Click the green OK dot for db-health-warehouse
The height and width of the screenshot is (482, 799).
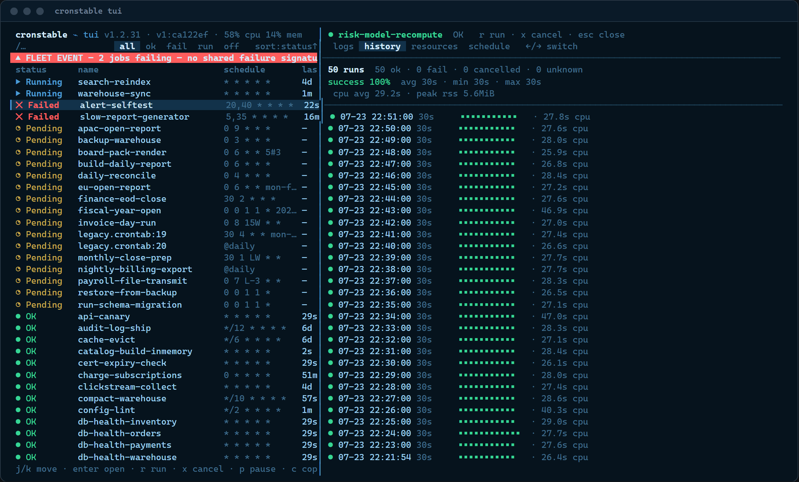coord(18,457)
